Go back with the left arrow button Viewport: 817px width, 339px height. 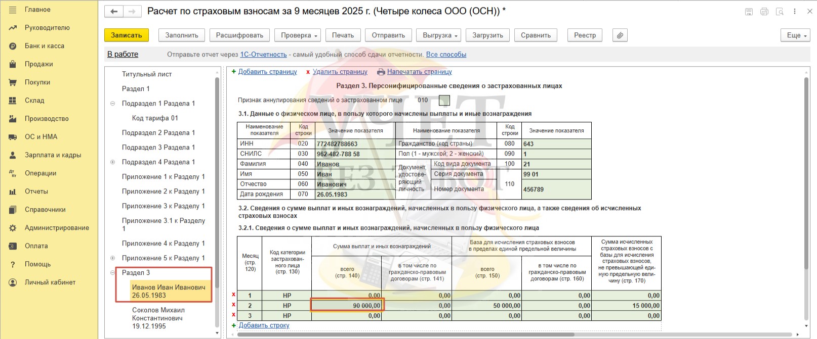pyautogui.click(x=114, y=11)
